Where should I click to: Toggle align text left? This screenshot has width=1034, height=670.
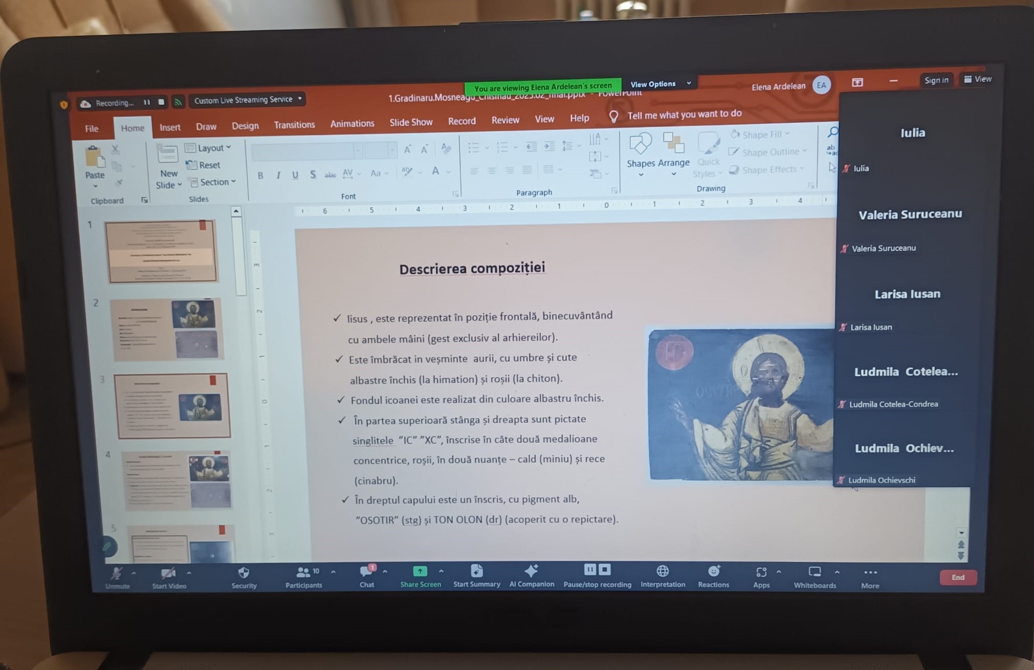(x=474, y=171)
